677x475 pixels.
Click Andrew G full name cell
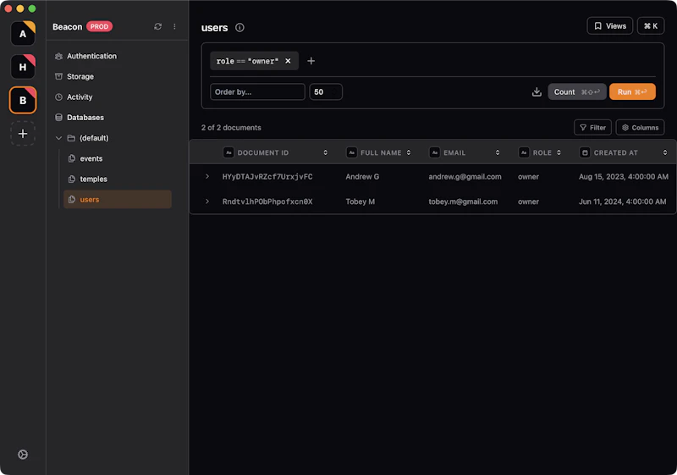362,177
